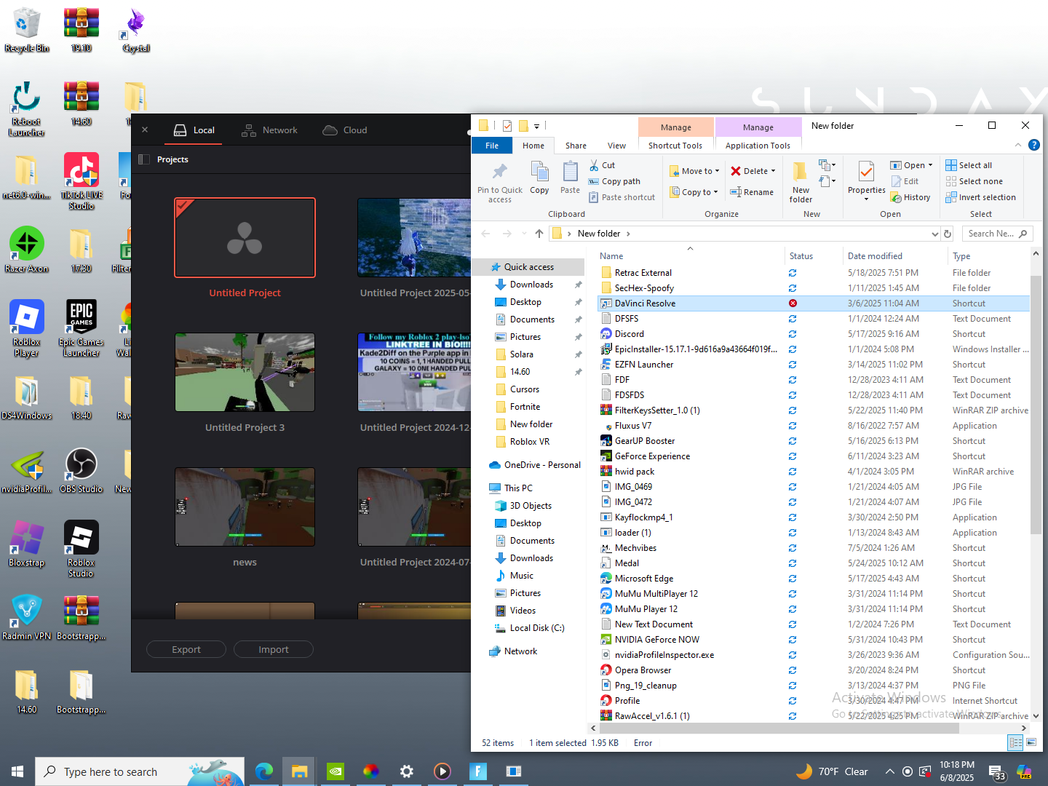Switch to large icons view at bottom-right
The image size is (1048, 786).
click(1031, 742)
